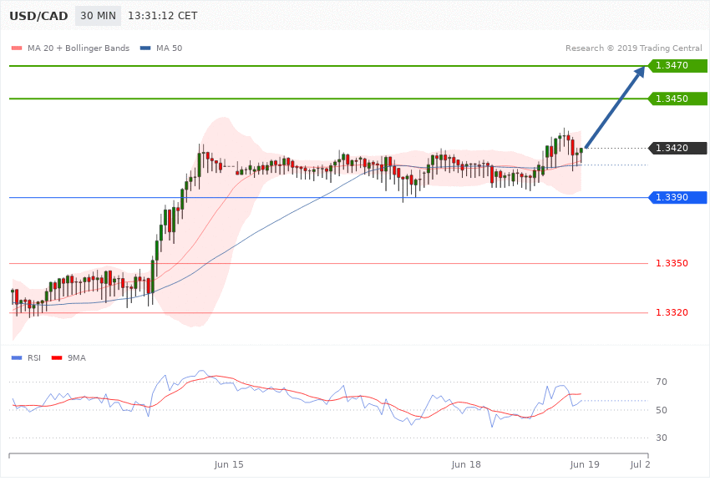Image resolution: width=710 pixels, height=481 pixels.
Task: Click the RSI 30 level label
Action: click(662, 438)
